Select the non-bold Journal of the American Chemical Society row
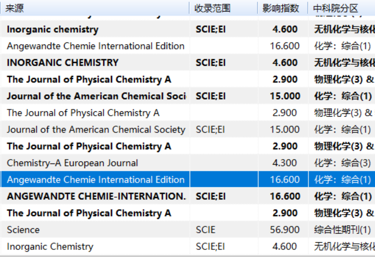Image resolution: width=375 pixels, height=257 pixels. (x=96, y=129)
